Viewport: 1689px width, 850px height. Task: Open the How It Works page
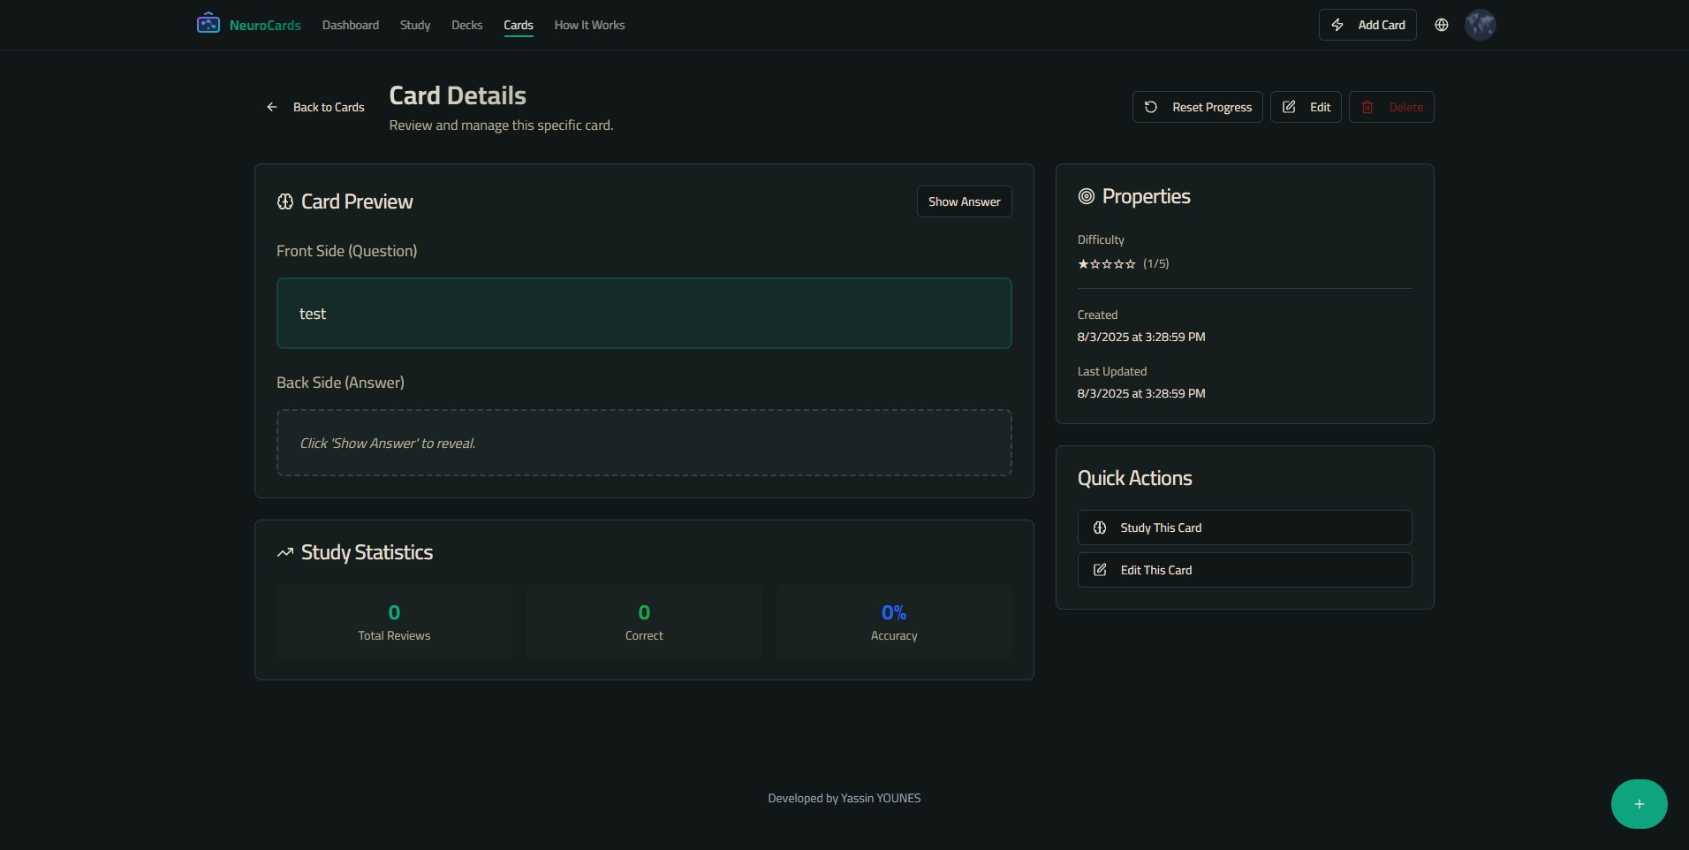click(589, 25)
